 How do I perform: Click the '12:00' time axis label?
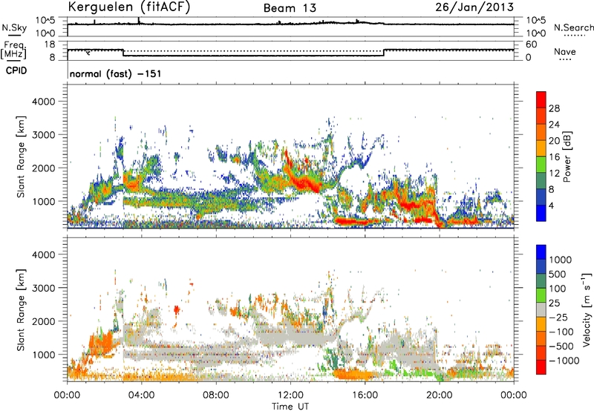tap(290, 395)
